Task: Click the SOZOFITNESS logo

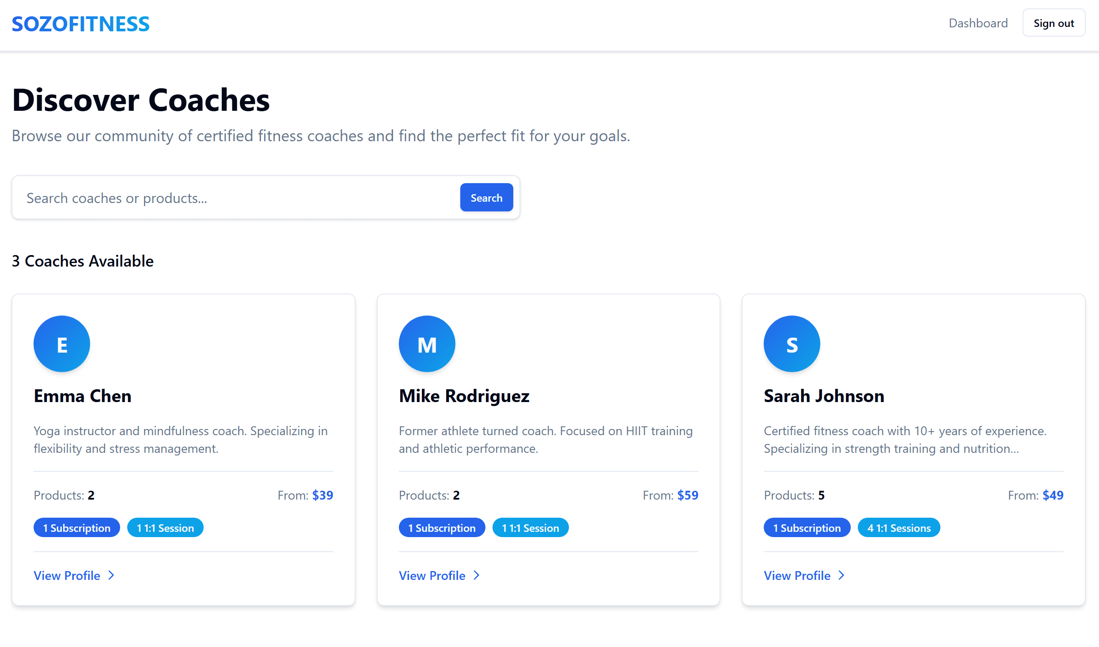Action: pyautogui.click(x=80, y=24)
